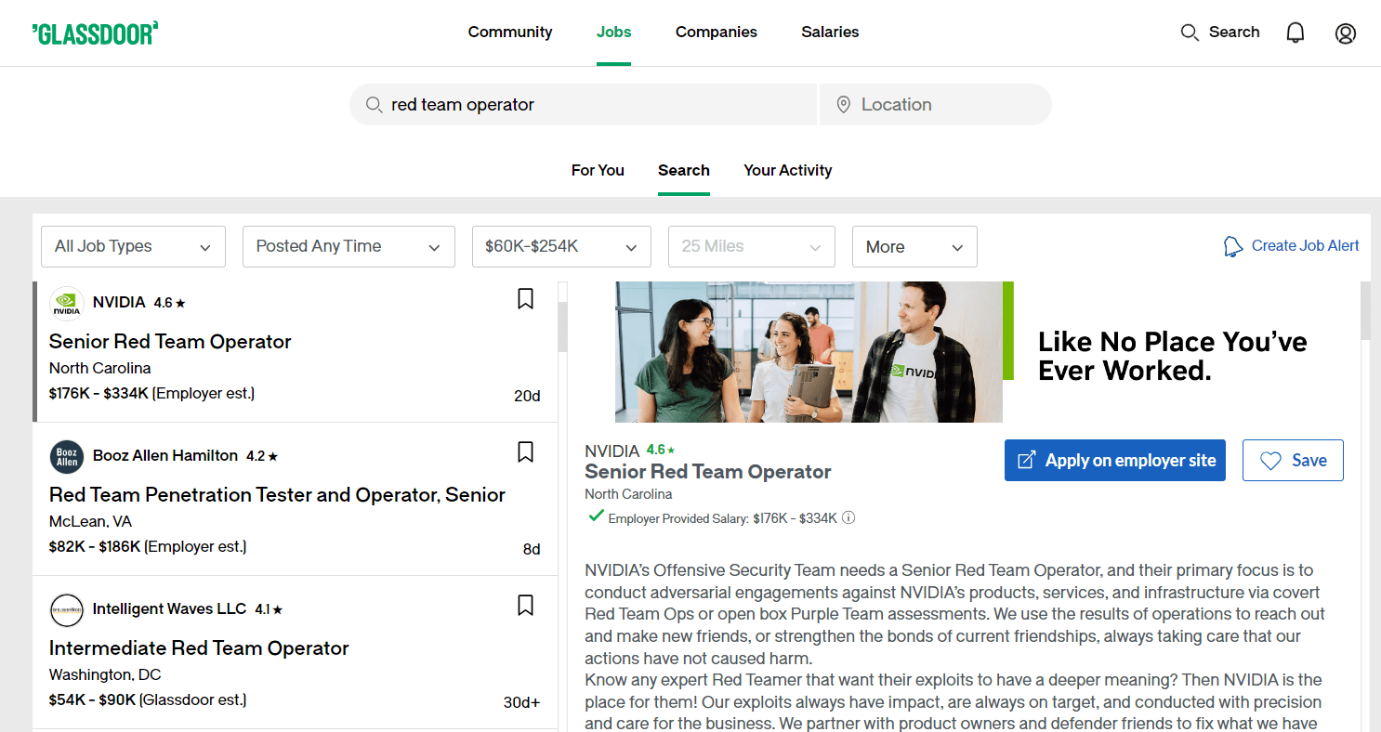Expand the Posted Any Time dropdown
The image size is (1381, 732).
pyautogui.click(x=349, y=246)
